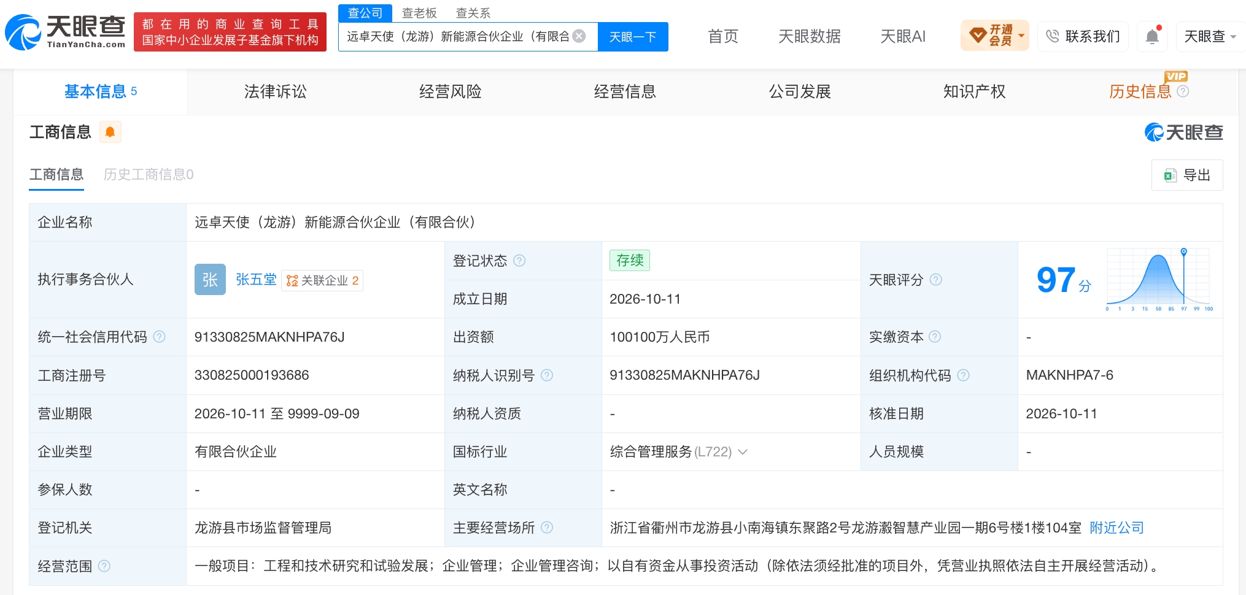Click the red 都在用的商业查询工具 banner
This screenshot has height=595, width=1246.
pos(230,32)
